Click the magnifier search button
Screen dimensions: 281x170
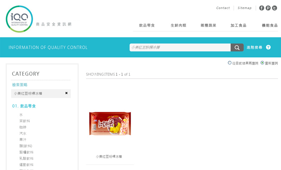click(237, 47)
